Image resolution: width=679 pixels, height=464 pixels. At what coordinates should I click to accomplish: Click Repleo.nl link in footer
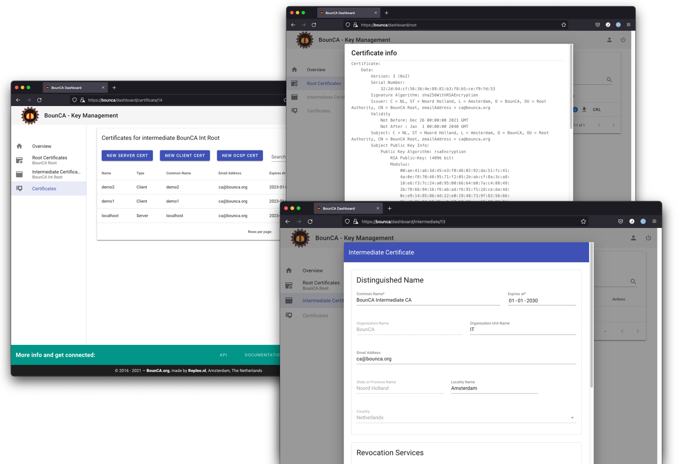197,370
